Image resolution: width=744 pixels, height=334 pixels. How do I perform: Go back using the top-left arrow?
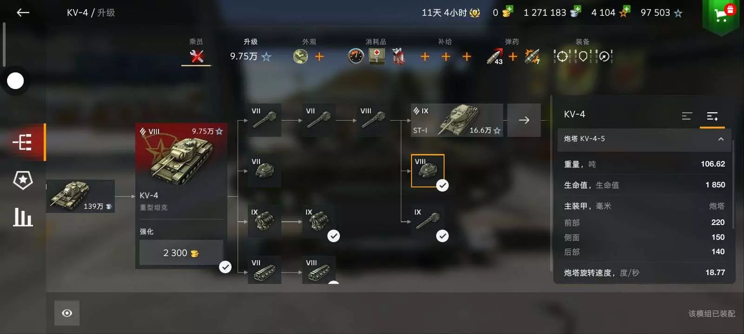click(x=23, y=13)
